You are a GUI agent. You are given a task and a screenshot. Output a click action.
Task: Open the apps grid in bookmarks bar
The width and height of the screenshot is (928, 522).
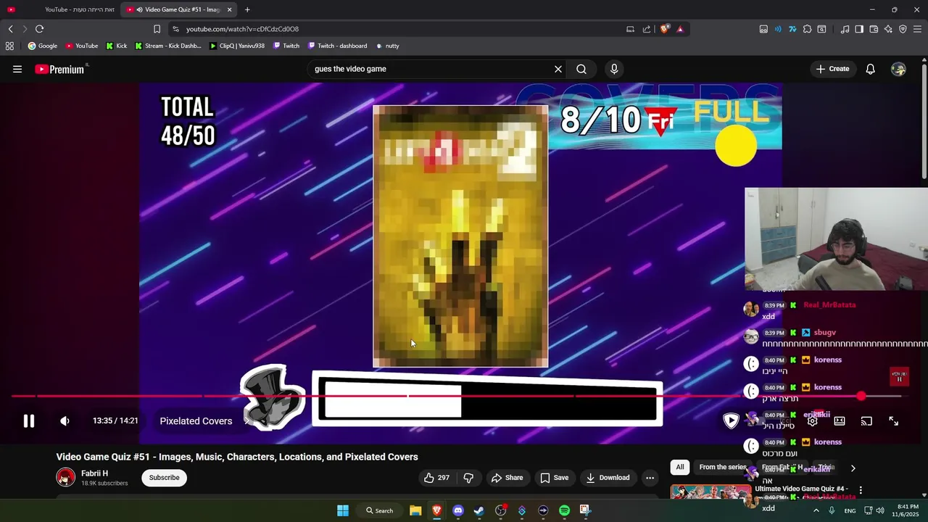pos(9,46)
